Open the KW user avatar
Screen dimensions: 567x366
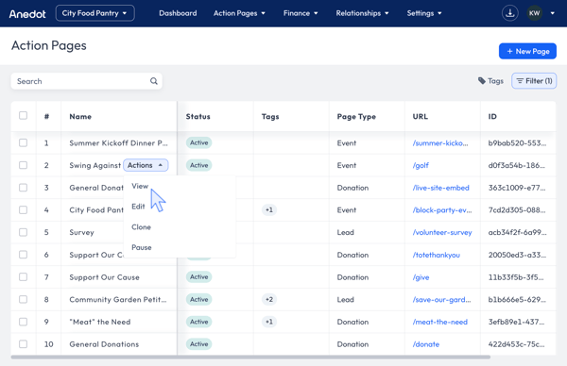point(535,13)
